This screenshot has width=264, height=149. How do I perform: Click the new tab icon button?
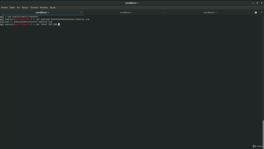[256, 12]
